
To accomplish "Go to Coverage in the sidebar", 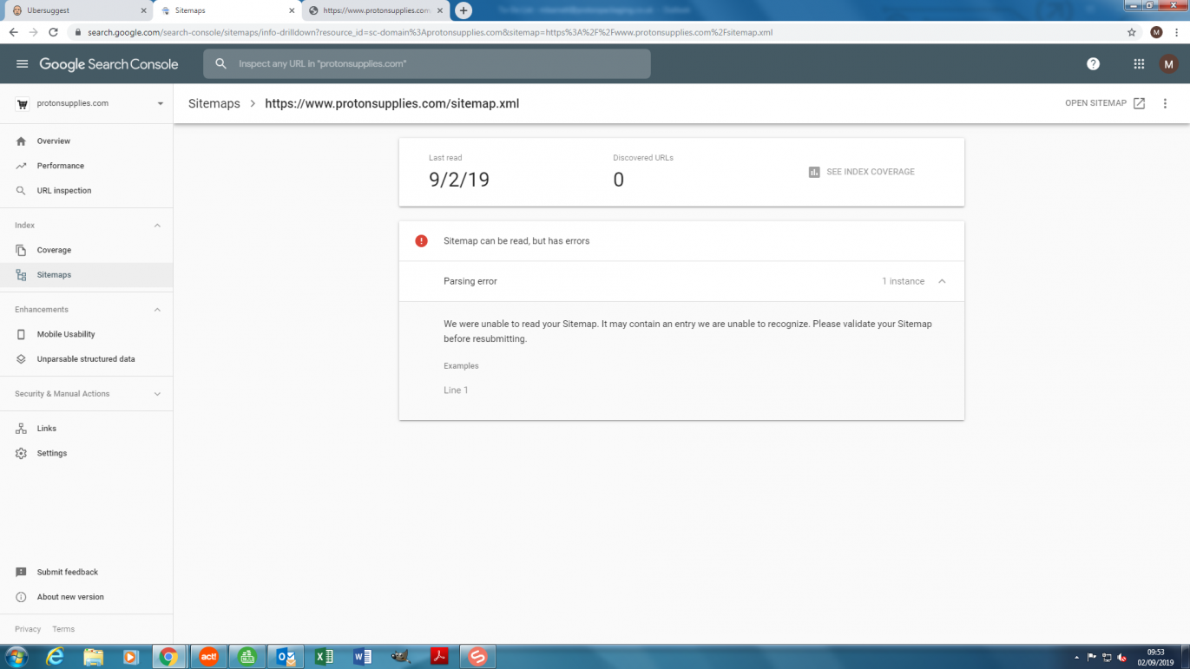I will click(x=54, y=250).
